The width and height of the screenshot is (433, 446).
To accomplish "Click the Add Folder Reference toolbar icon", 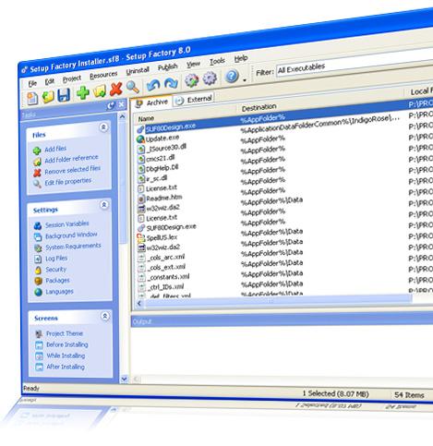I will (x=100, y=90).
